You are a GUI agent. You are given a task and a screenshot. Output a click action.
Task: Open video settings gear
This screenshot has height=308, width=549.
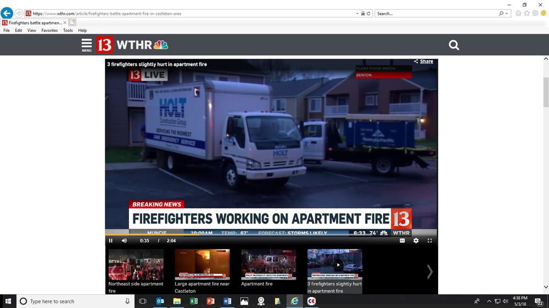pos(416,241)
